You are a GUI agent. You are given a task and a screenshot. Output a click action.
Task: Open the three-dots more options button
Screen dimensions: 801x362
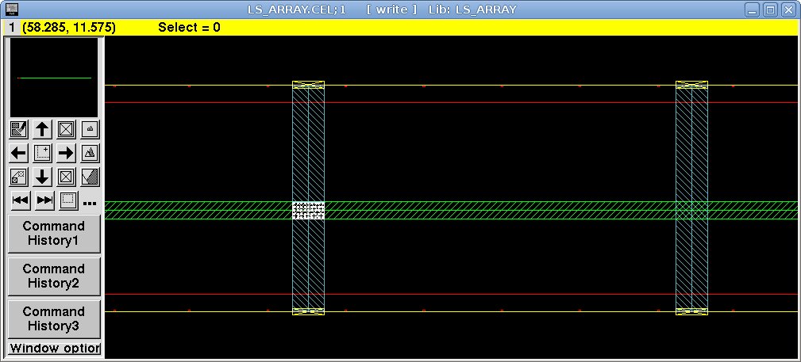point(90,203)
